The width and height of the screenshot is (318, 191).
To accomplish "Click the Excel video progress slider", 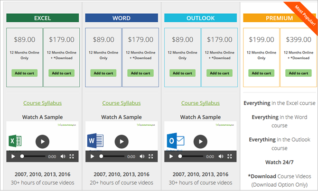I will (x=33, y=156).
